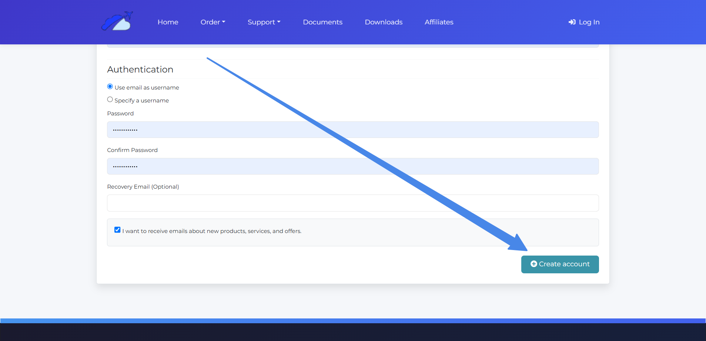This screenshot has height=341, width=706.
Task: Click the Log In link text
Action: coord(589,22)
